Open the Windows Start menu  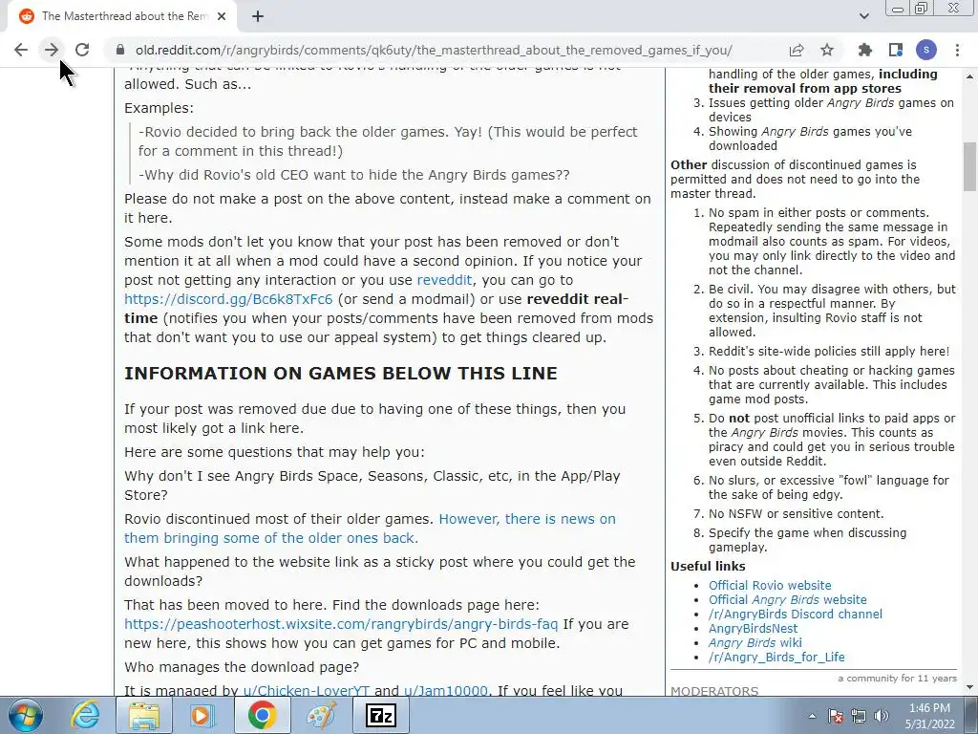click(x=26, y=715)
